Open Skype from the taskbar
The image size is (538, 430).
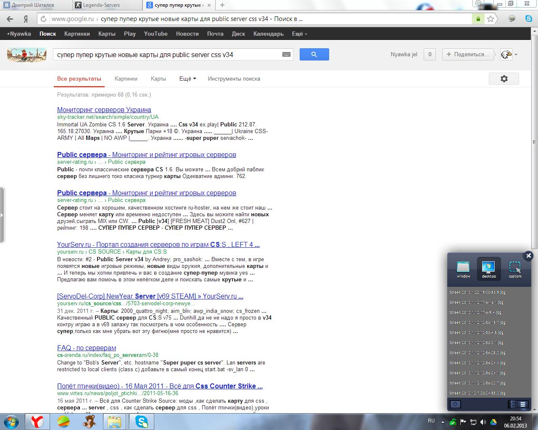142,422
